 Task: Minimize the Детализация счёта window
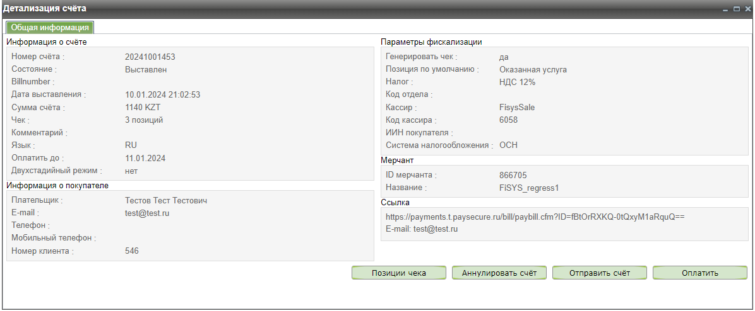click(726, 9)
